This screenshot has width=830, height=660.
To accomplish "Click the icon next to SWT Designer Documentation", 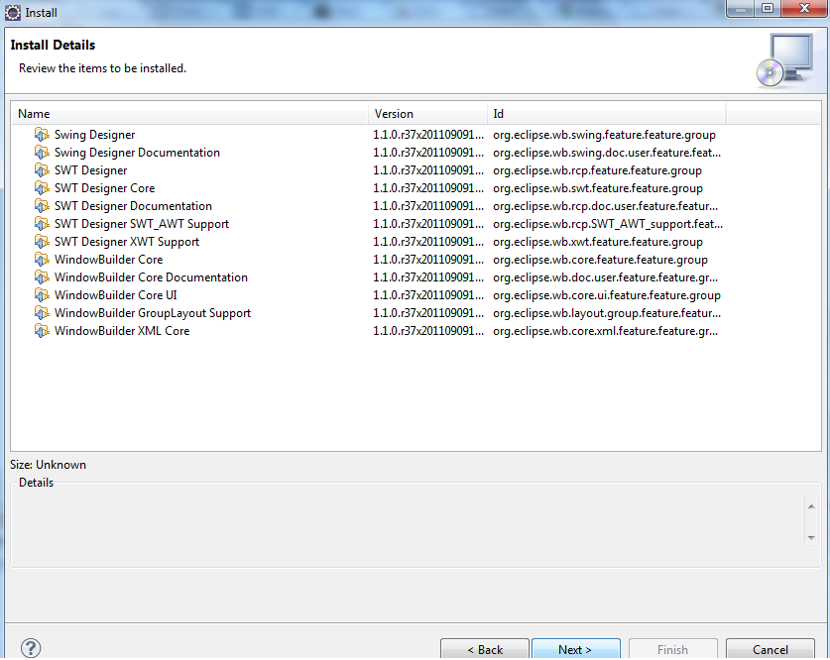I will (x=42, y=206).
